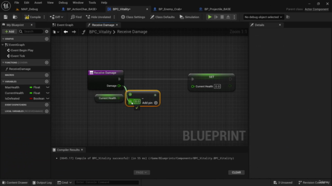Open Hide Unrelated options menu
Viewport: 332px width, 186px height.
point(114,17)
